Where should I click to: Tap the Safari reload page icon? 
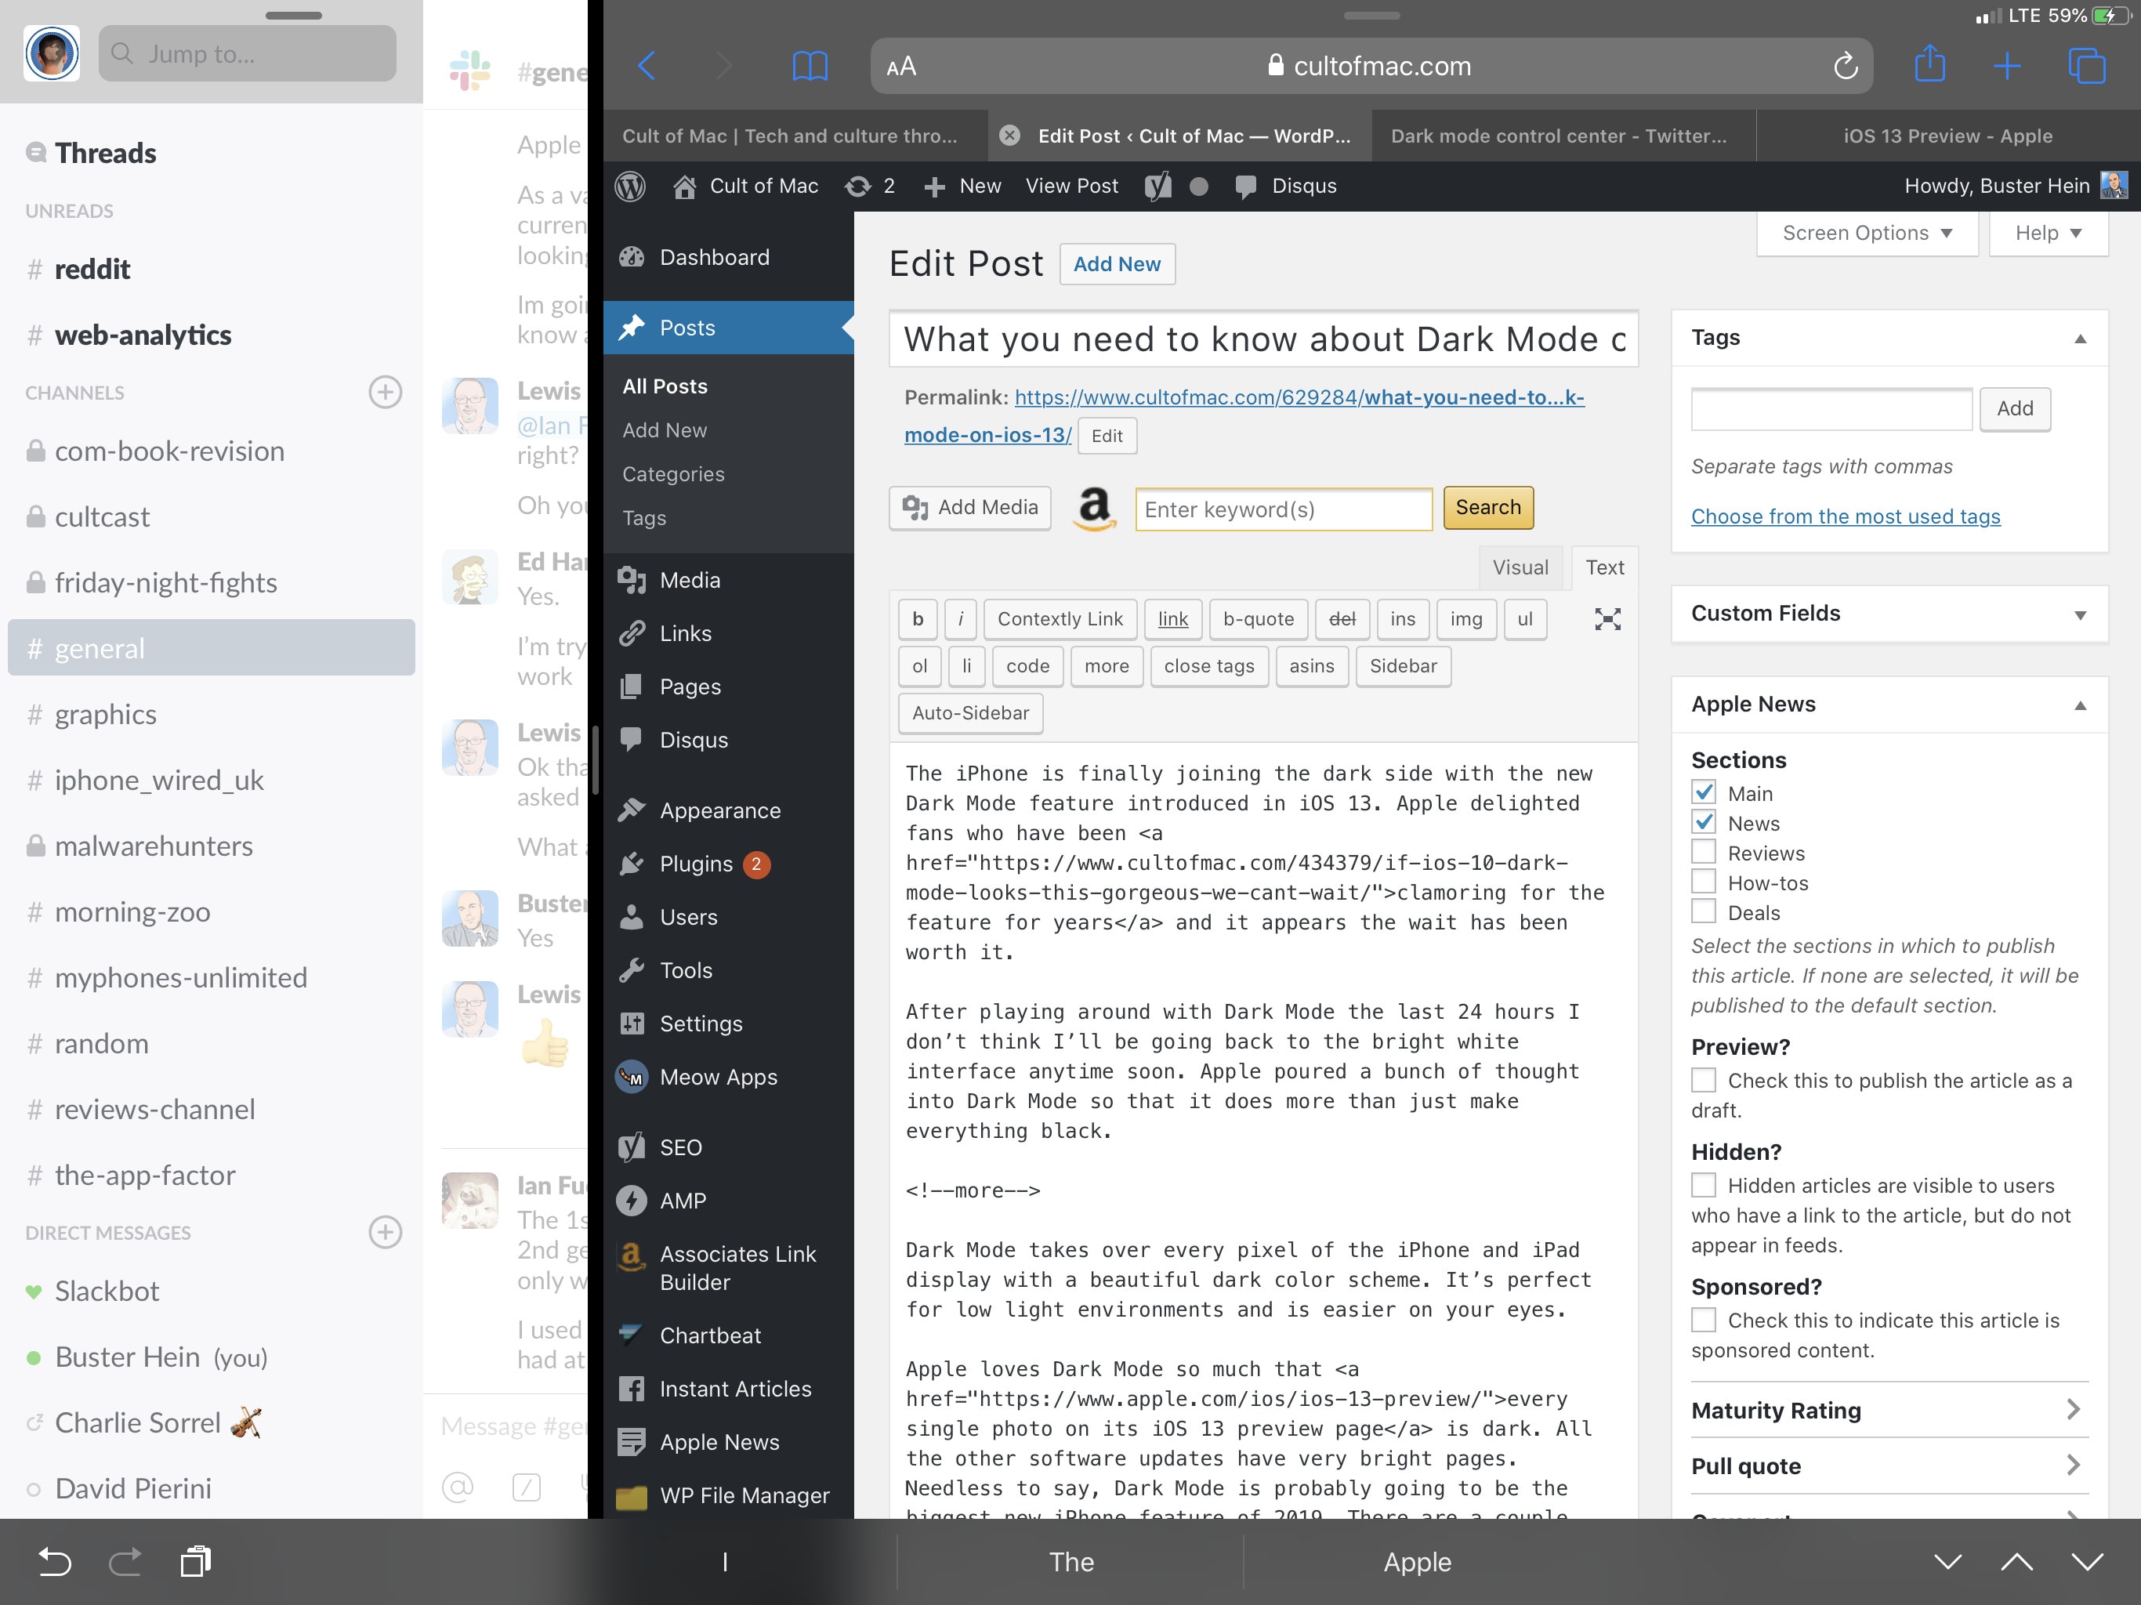click(x=1845, y=66)
